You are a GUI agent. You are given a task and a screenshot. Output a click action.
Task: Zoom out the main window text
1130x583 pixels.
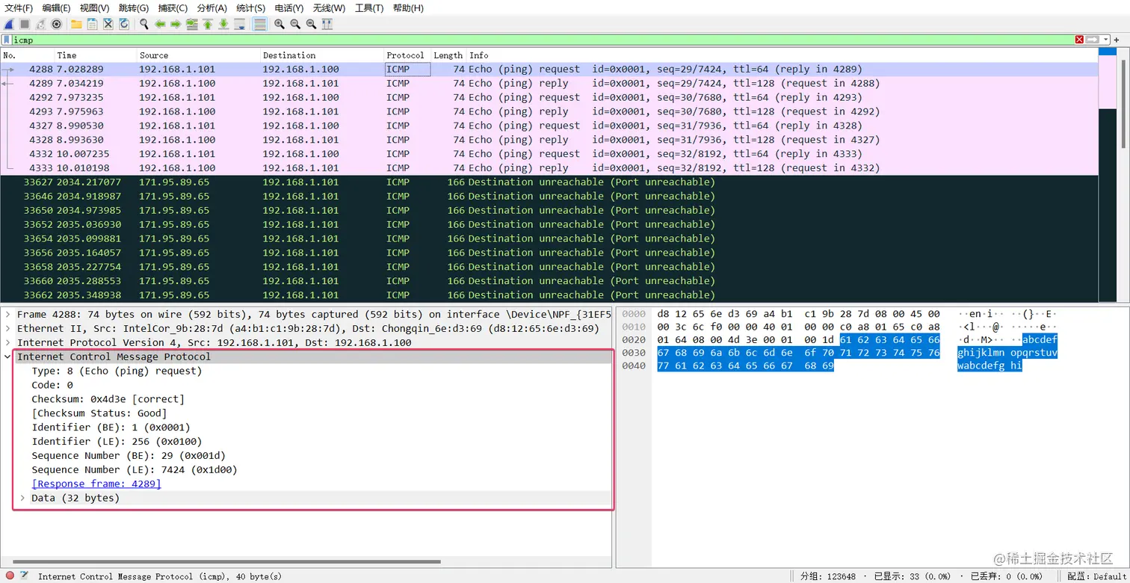point(295,24)
